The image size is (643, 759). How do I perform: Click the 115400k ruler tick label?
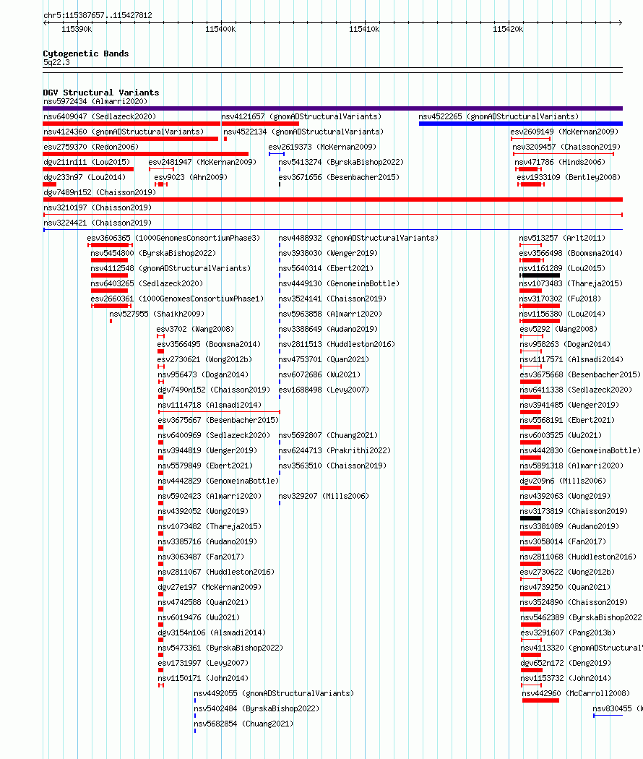220,29
